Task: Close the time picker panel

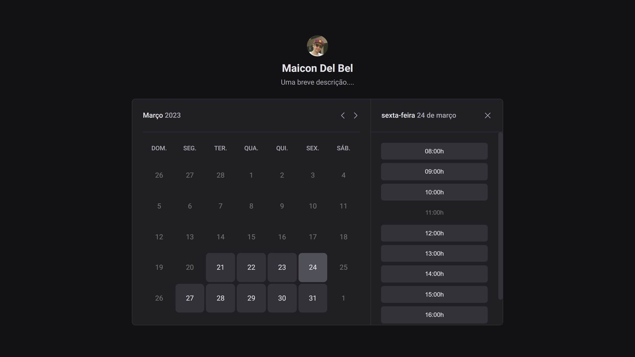Action: tap(488, 116)
